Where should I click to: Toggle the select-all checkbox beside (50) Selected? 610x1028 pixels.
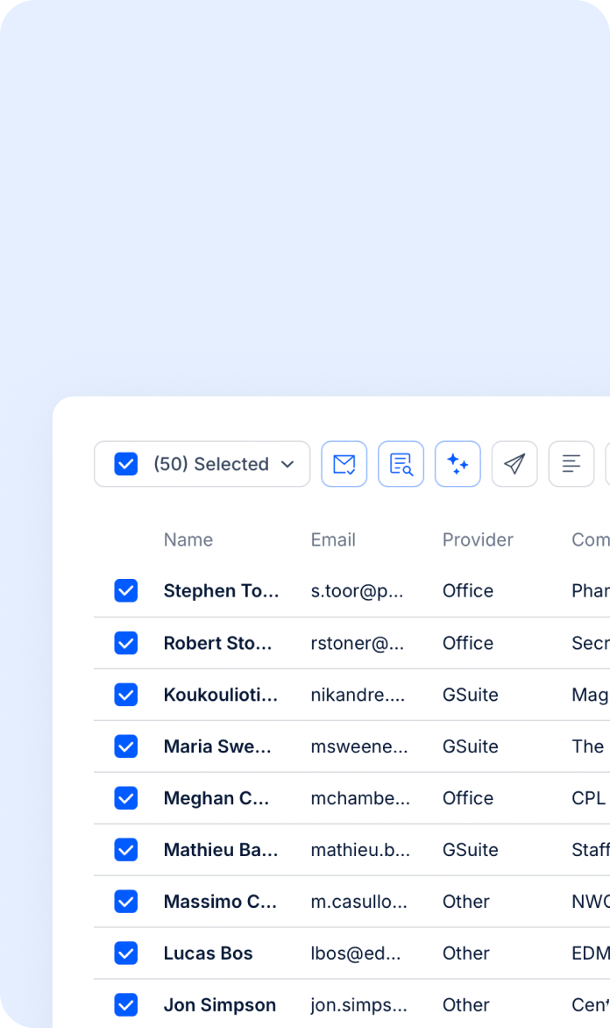coord(126,464)
